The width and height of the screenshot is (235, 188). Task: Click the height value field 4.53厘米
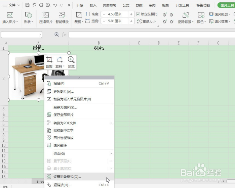118,14
